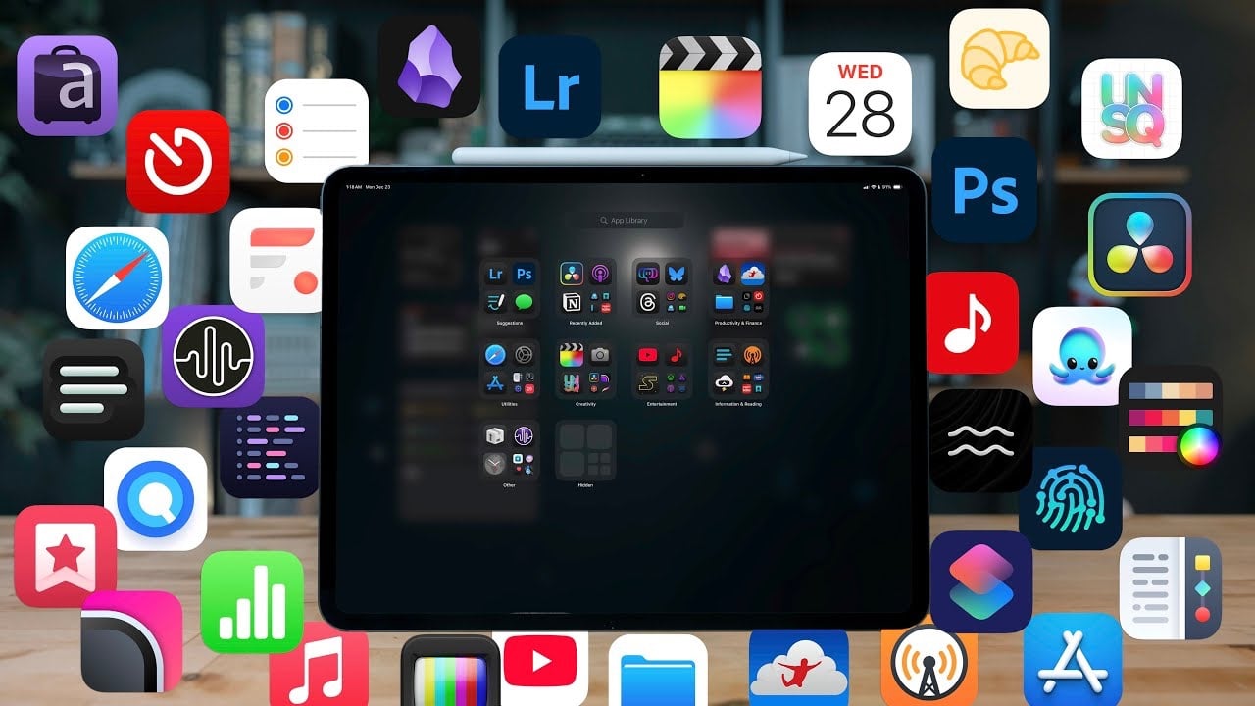Open the red timer app icon
Screen dimensions: 1255x706
pyautogui.click(x=178, y=162)
